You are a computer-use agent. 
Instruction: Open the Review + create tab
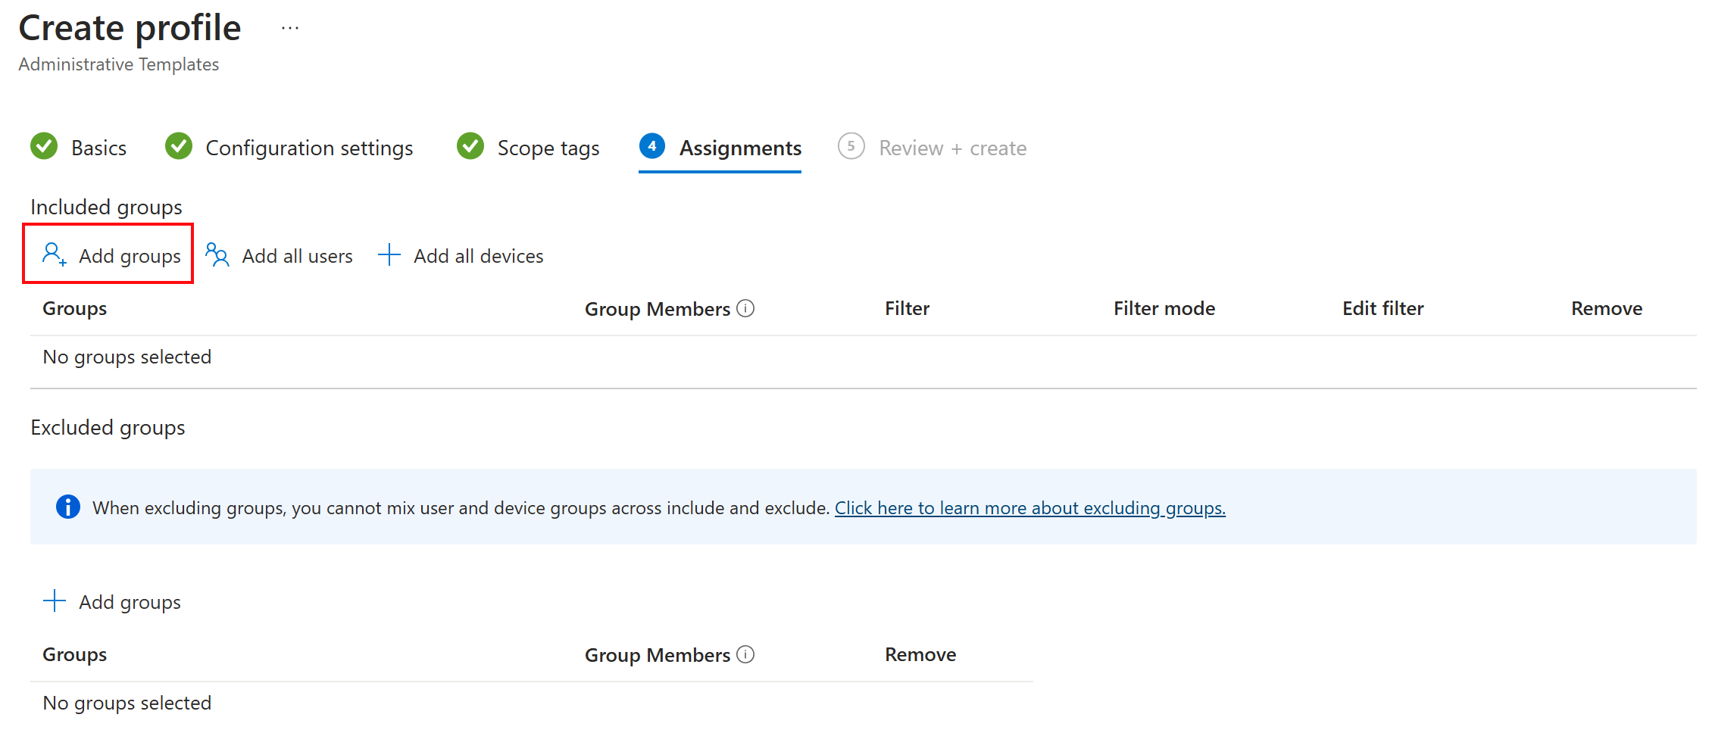[x=952, y=148]
